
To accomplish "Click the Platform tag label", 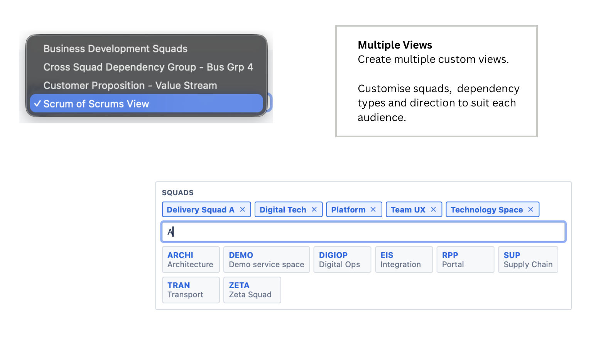I will click(348, 210).
